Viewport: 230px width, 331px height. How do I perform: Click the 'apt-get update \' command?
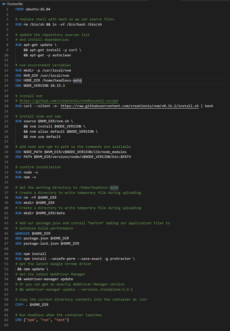click(40, 45)
